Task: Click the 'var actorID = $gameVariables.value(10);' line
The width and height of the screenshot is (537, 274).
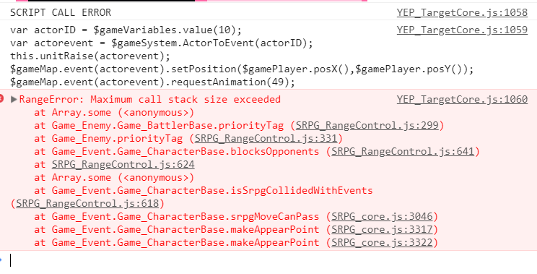Action: pos(126,30)
